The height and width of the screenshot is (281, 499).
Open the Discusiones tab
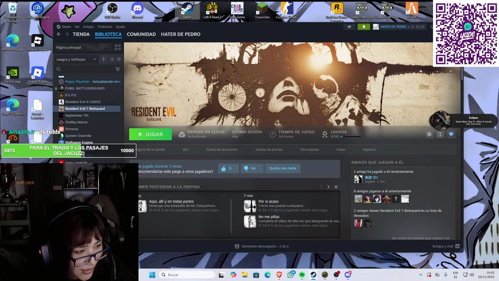pos(310,149)
